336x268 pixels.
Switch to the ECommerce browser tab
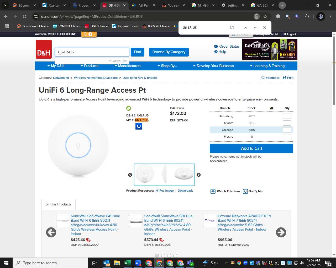click(x=24, y=5)
